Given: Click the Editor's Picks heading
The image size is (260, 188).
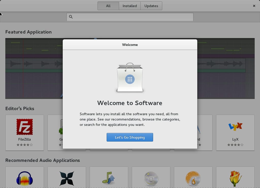Looking at the screenshot, I should pyautogui.click(x=20, y=109).
